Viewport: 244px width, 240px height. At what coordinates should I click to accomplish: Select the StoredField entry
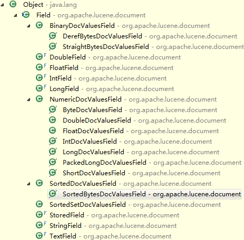tap(114, 215)
